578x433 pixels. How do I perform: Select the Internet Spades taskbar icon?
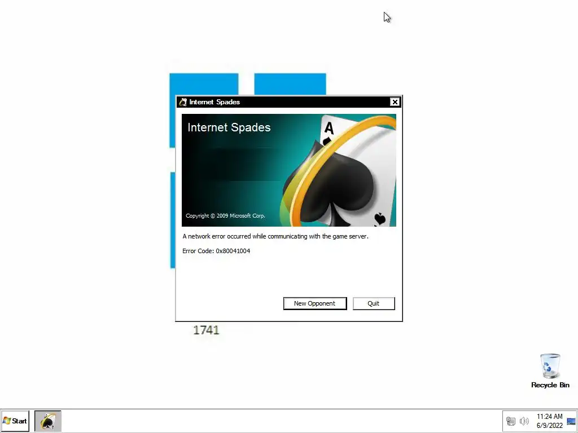48,421
